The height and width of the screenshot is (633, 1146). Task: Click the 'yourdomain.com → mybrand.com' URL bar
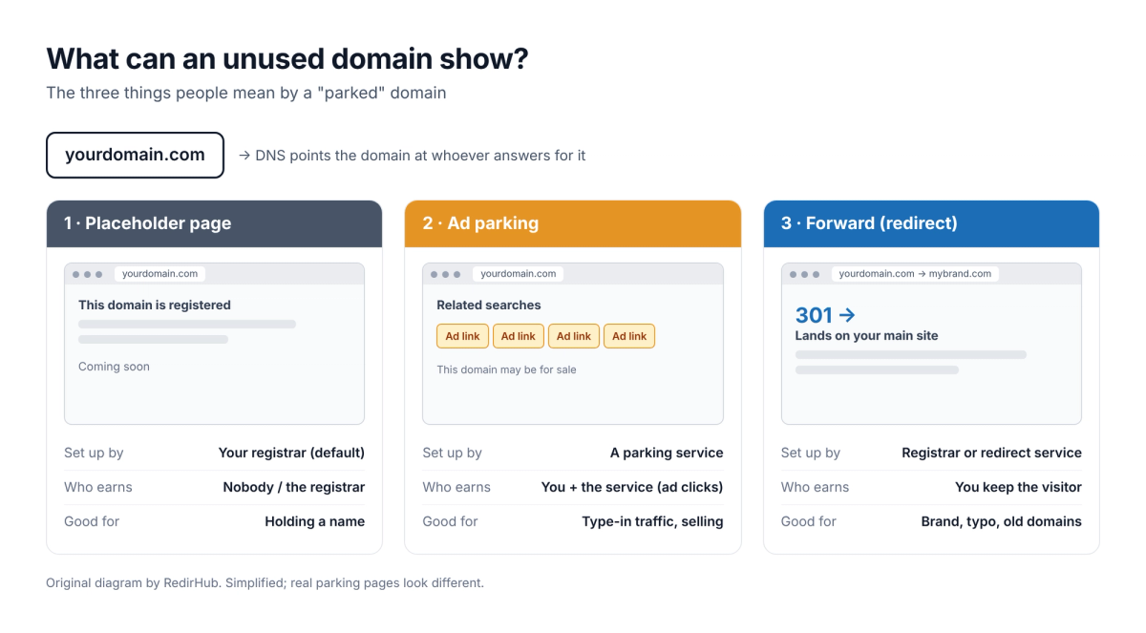[x=915, y=274]
